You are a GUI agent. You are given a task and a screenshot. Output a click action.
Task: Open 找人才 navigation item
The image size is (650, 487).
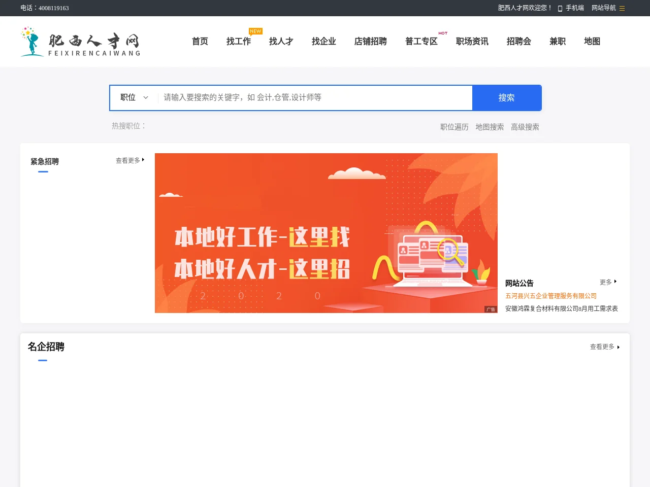pyautogui.click(x=281, y=42)
